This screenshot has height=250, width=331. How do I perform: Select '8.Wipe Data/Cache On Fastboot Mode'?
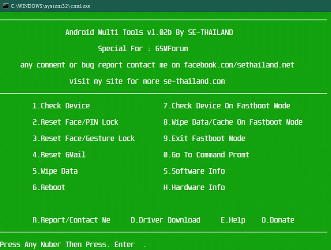[233, 122]
